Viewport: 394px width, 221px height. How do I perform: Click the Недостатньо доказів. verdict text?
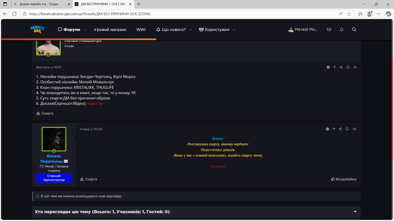[x=218, y=150]
